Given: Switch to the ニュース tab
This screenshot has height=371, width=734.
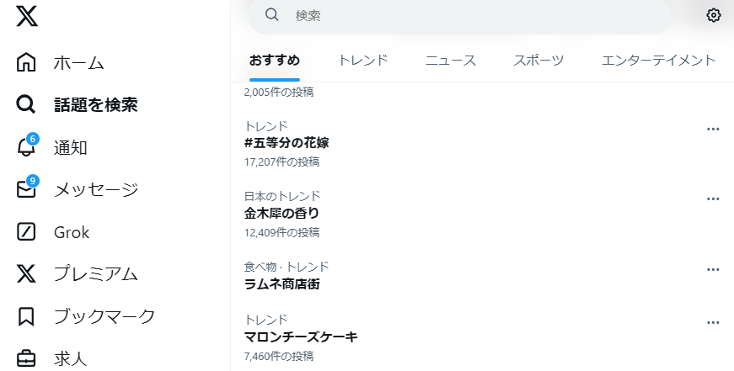Looking at the screenshot, I should pyautogui.click(x=451, y=60).
